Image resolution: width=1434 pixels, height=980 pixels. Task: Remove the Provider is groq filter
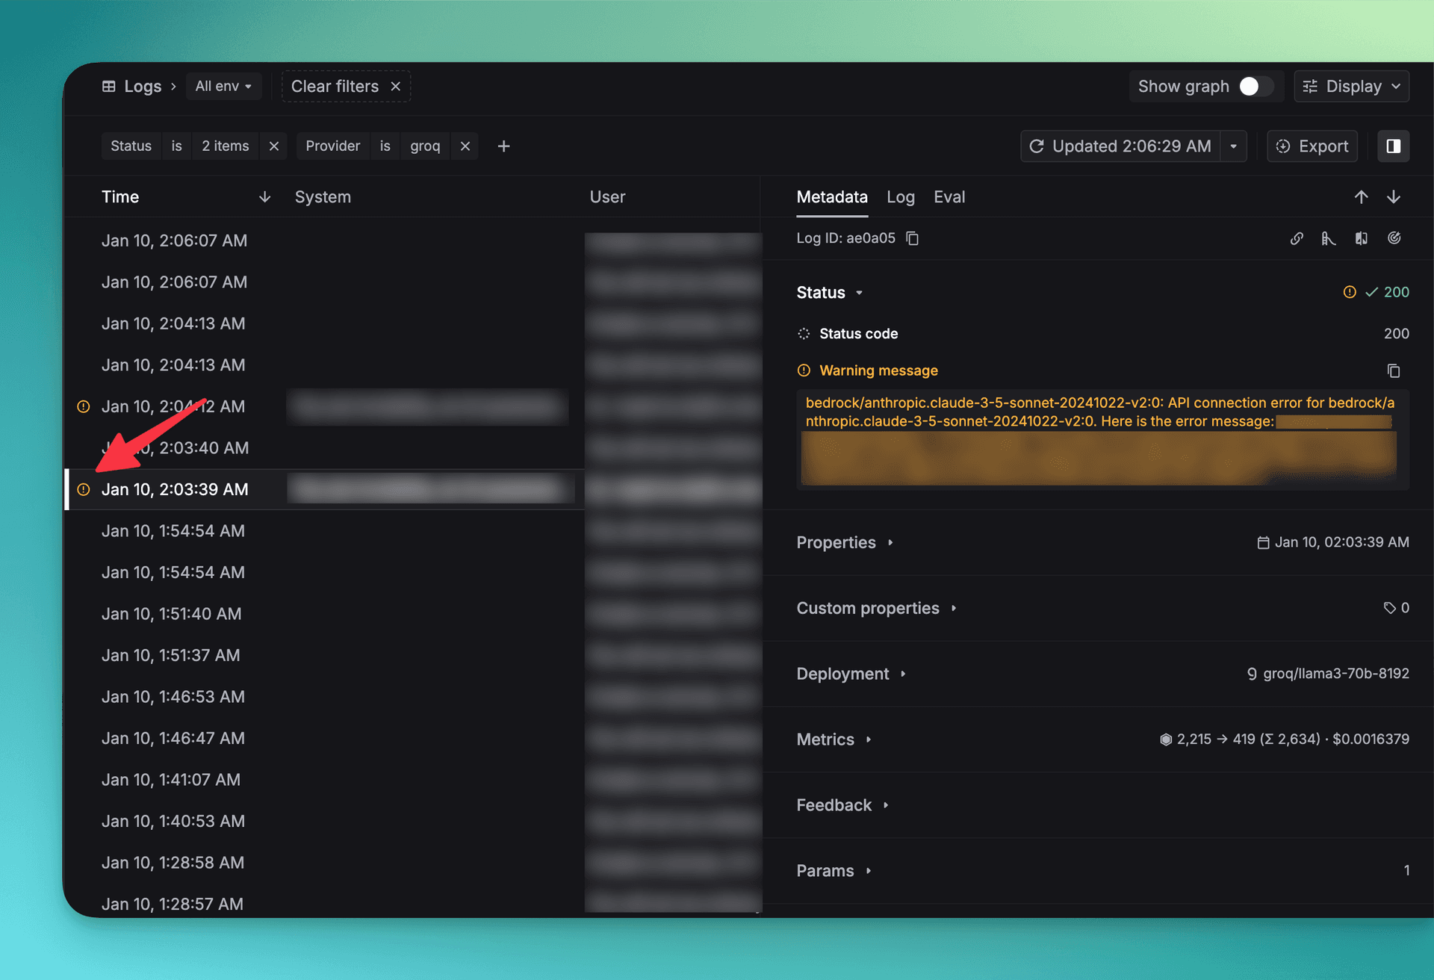pos(465,146)
